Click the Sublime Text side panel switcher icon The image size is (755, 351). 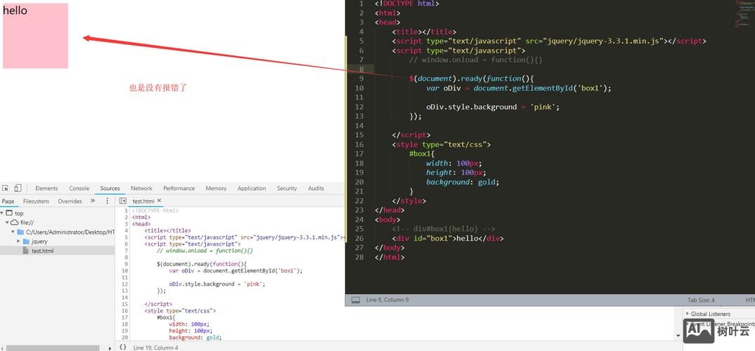[x=356, y=300]
